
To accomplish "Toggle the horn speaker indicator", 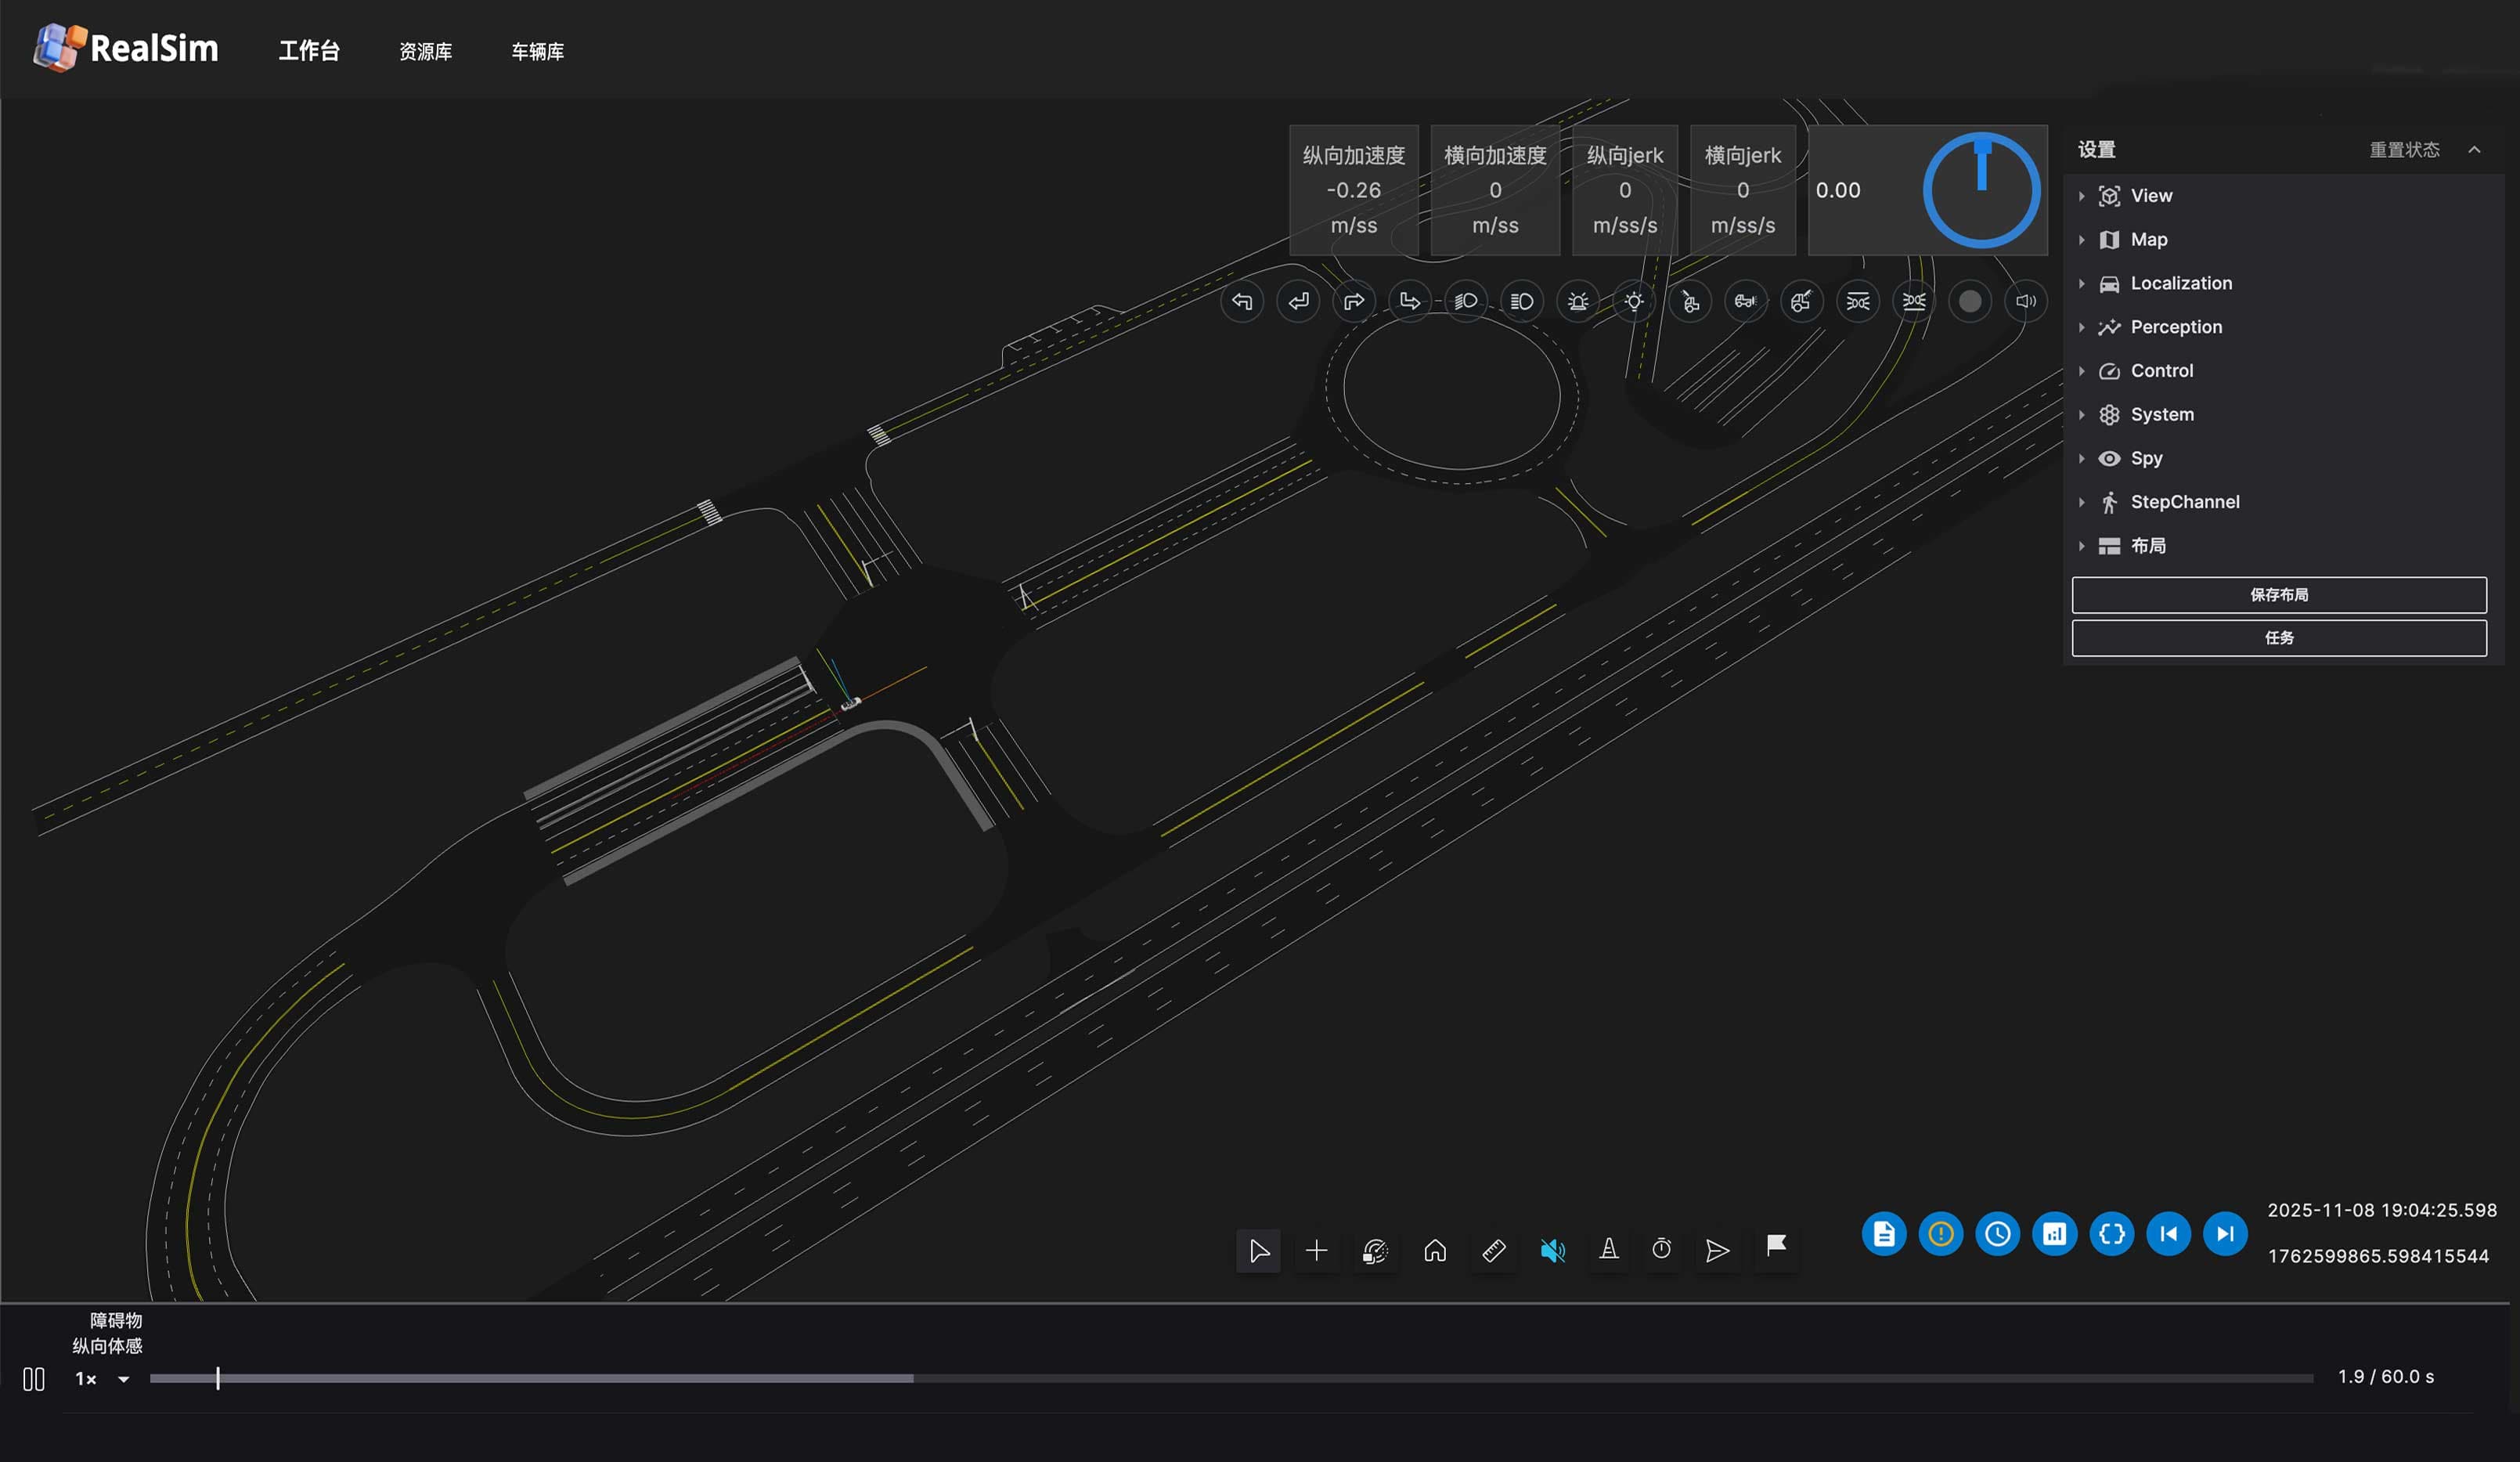I will pyautogui.click(x=2026, y=301).
